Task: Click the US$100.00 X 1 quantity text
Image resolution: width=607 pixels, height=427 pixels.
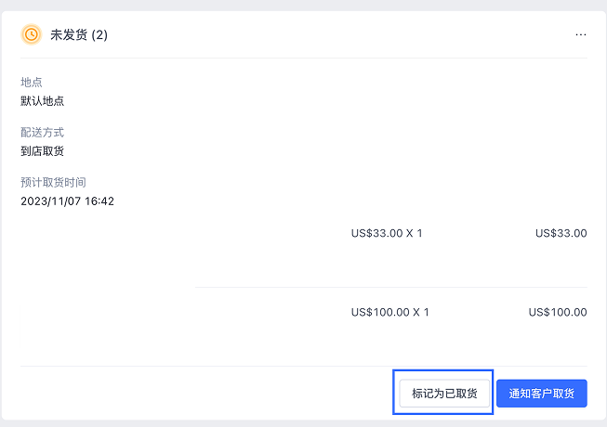Action: (390, 312)
